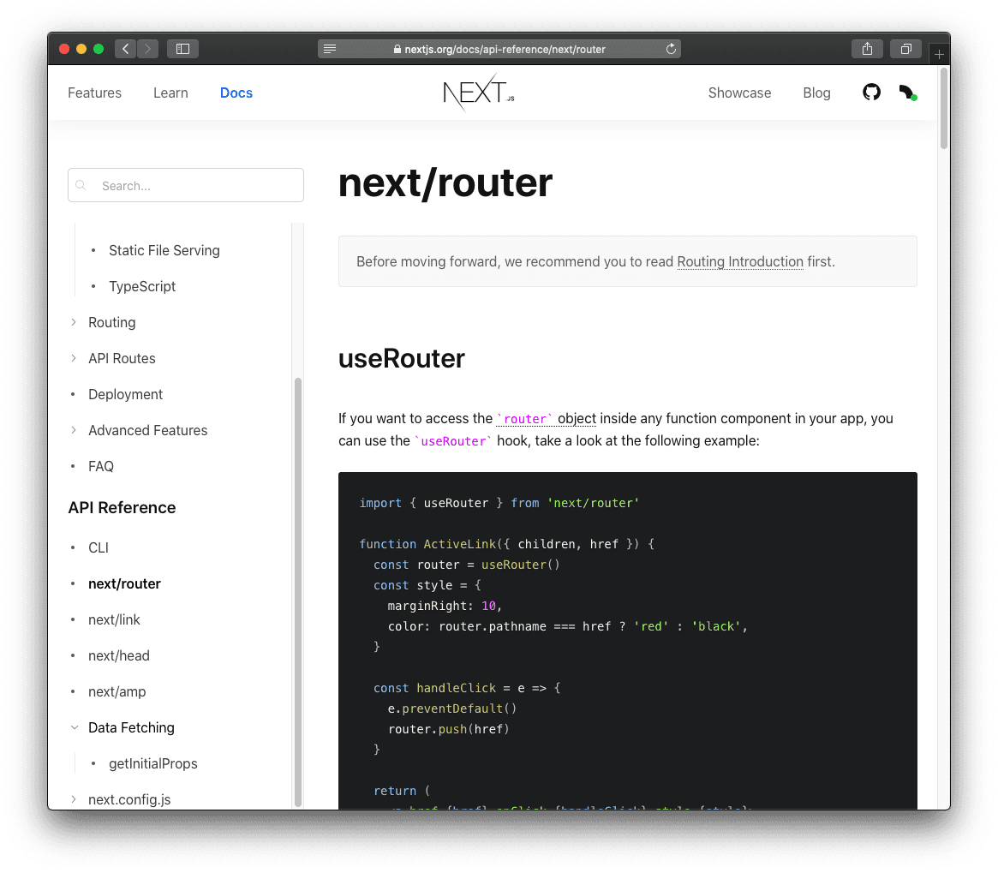This screenshot has height=873, width=998.
Task: Toggle the Safari sidebar icon
Action: [182, 49]
